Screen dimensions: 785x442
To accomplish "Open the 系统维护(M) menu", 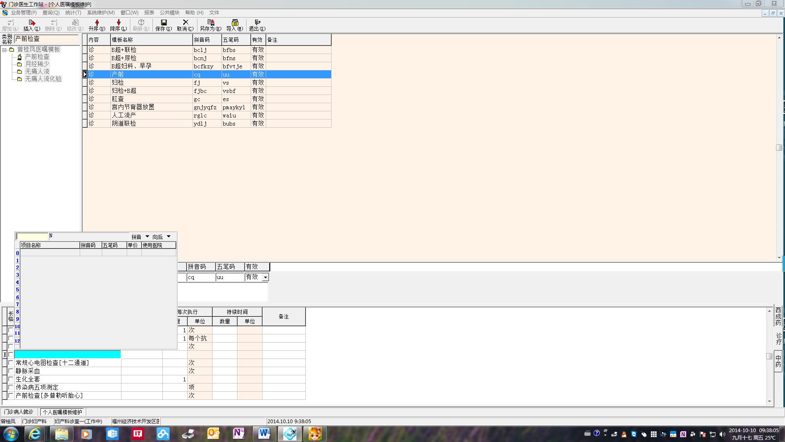I will 101,13.
